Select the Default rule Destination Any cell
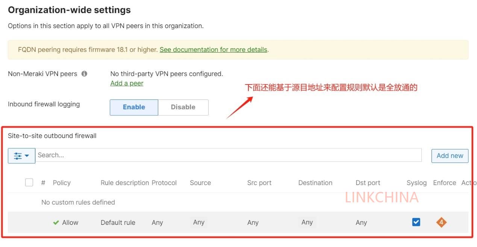Screen dimensions: 477x247 [307, 222]
